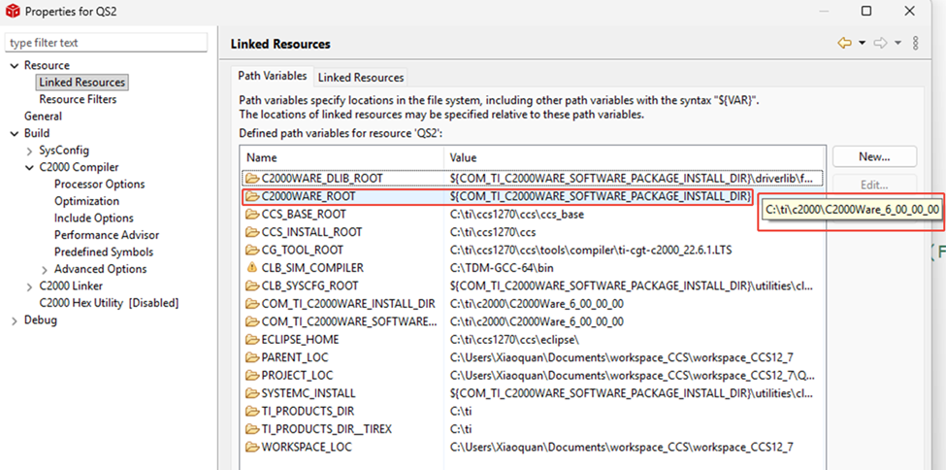
Task: Click the folder icon for CG_TOOL_ROOT
Action: (251, 251)
